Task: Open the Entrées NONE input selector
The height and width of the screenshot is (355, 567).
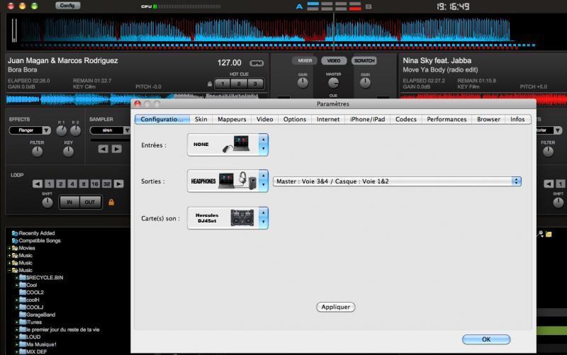Action: [228, 145]
